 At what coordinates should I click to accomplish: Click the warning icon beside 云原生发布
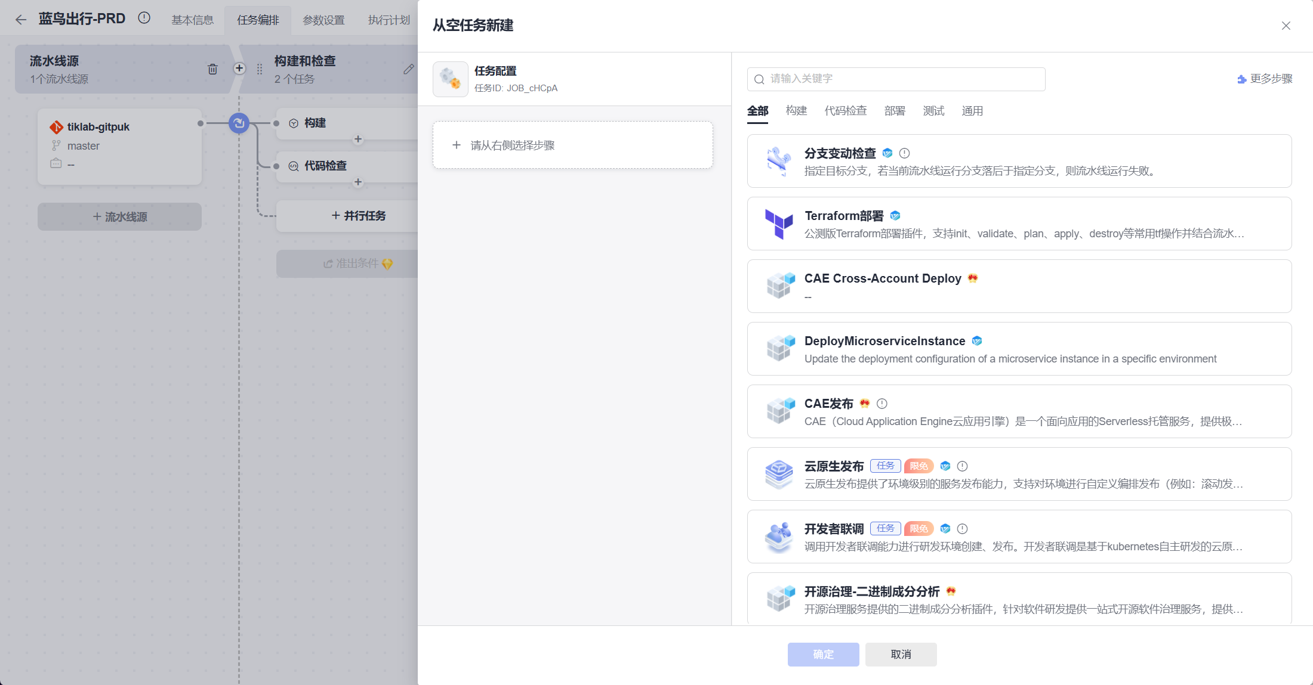[x=962, y=466]
